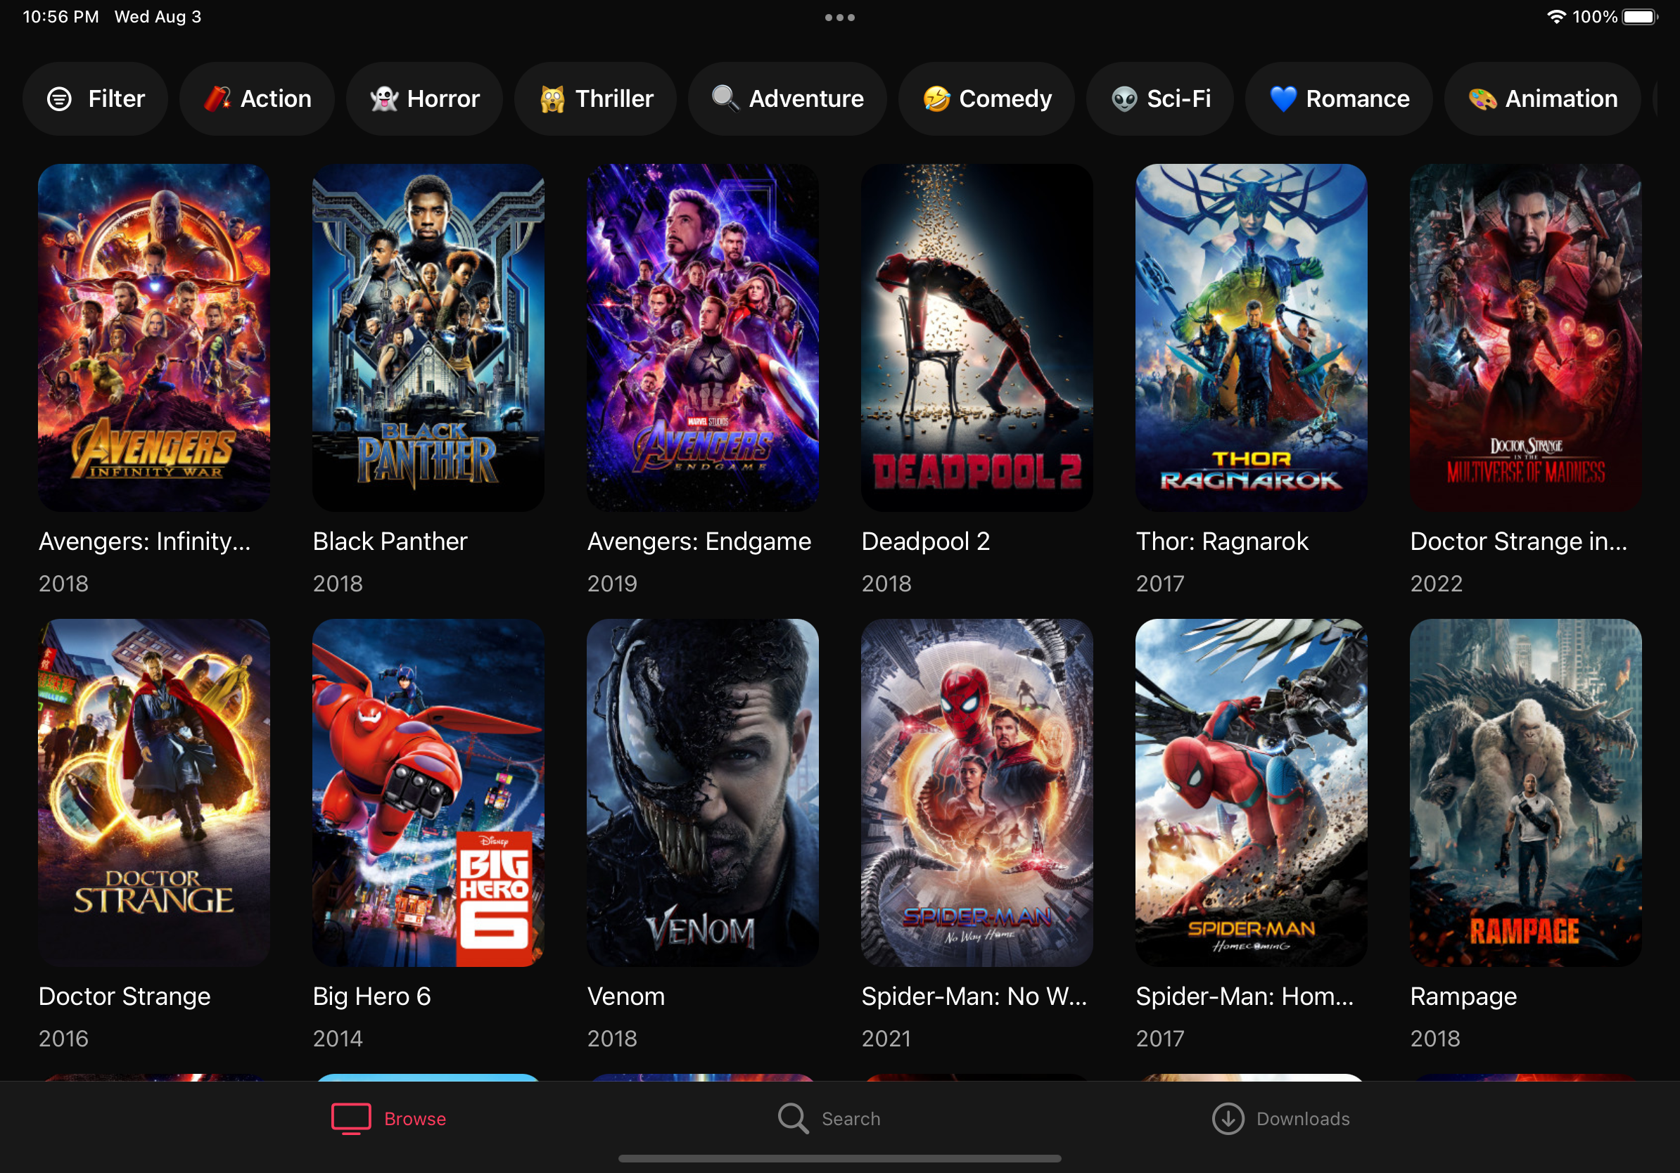Click the Downloads arrow icon

point(1228,1118)
